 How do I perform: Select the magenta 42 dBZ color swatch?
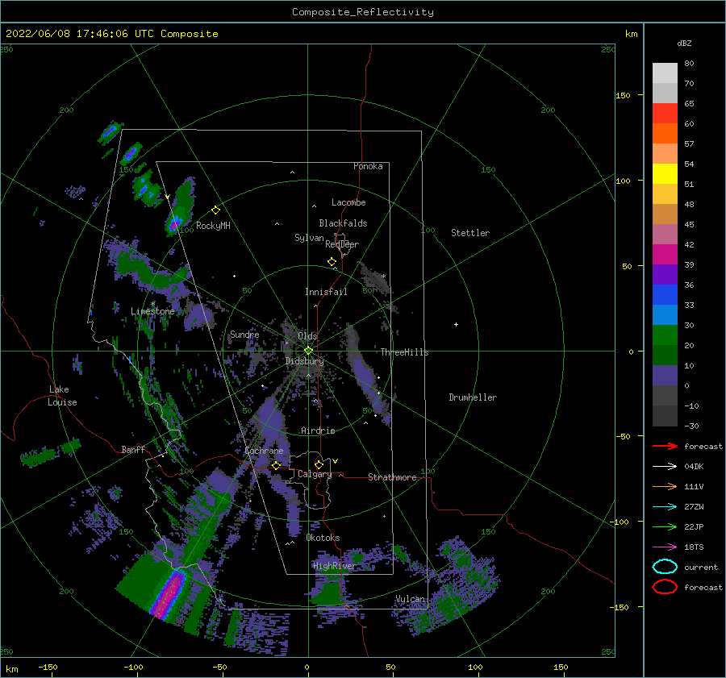(x=665, y=254)
